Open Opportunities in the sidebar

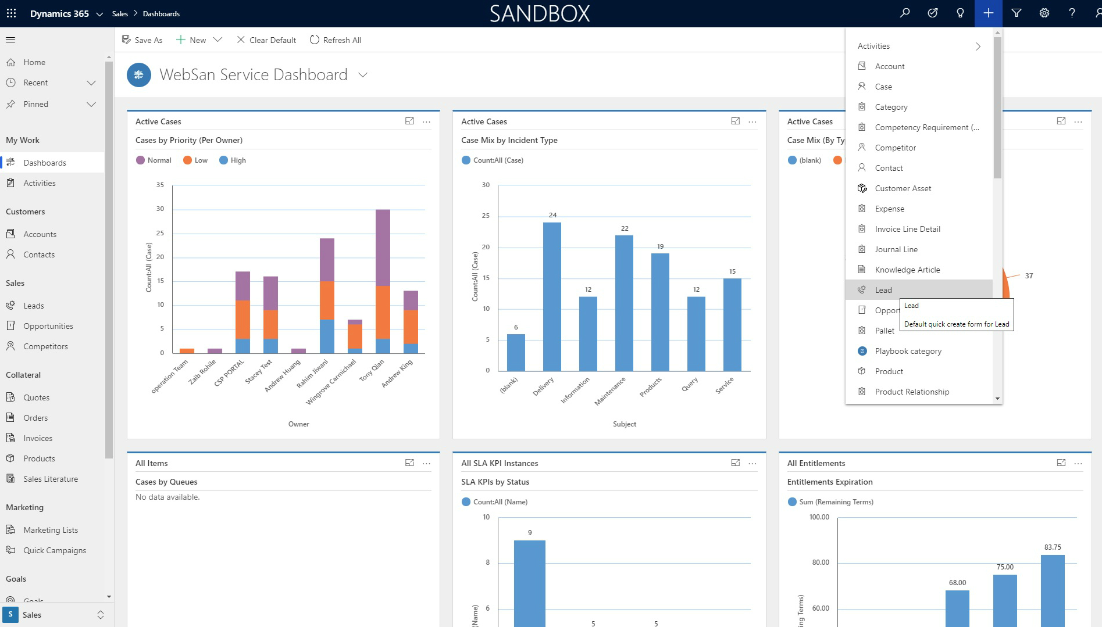52,326
